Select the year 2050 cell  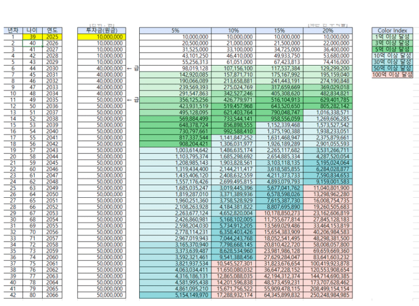pos(52,194)
